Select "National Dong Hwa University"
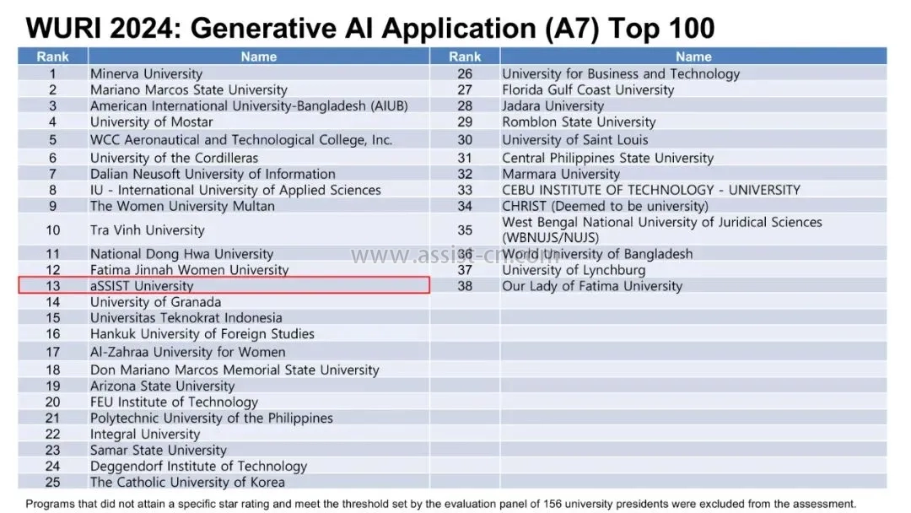The width and height of the screenshot is (911, 513). pos(182,254)
